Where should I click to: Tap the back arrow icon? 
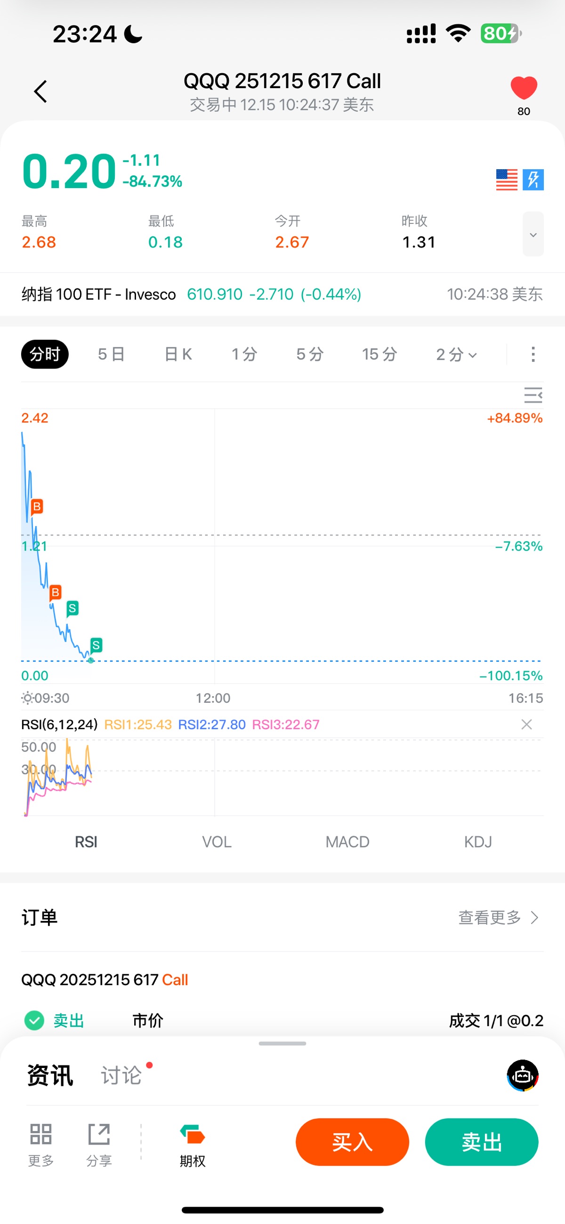click(41, 91)
